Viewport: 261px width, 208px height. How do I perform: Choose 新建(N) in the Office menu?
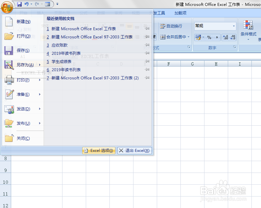(x=23, y=22)
